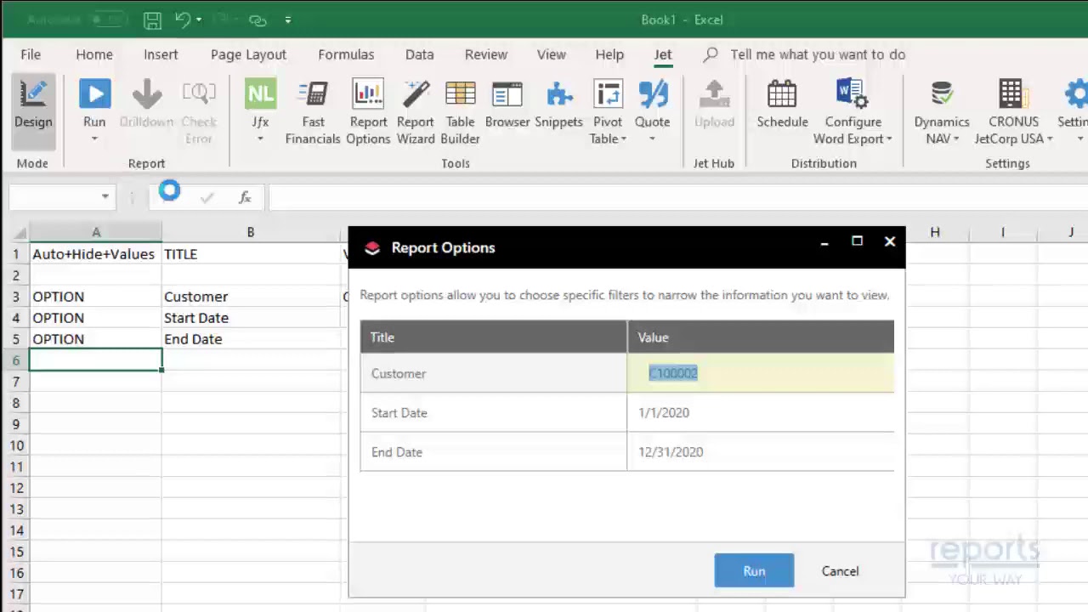Switch to the Page Layout tab

[x=248, y=54]
